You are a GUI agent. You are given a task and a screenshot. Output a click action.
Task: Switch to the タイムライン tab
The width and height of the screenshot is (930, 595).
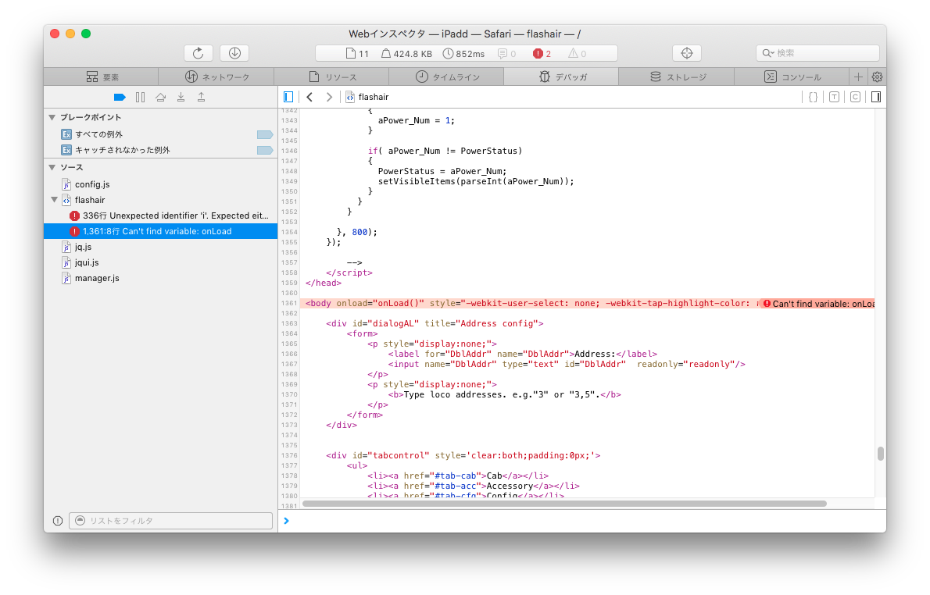(446, 77)
